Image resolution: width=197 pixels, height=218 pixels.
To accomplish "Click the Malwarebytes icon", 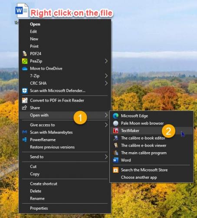I will [x=25, y=132].
